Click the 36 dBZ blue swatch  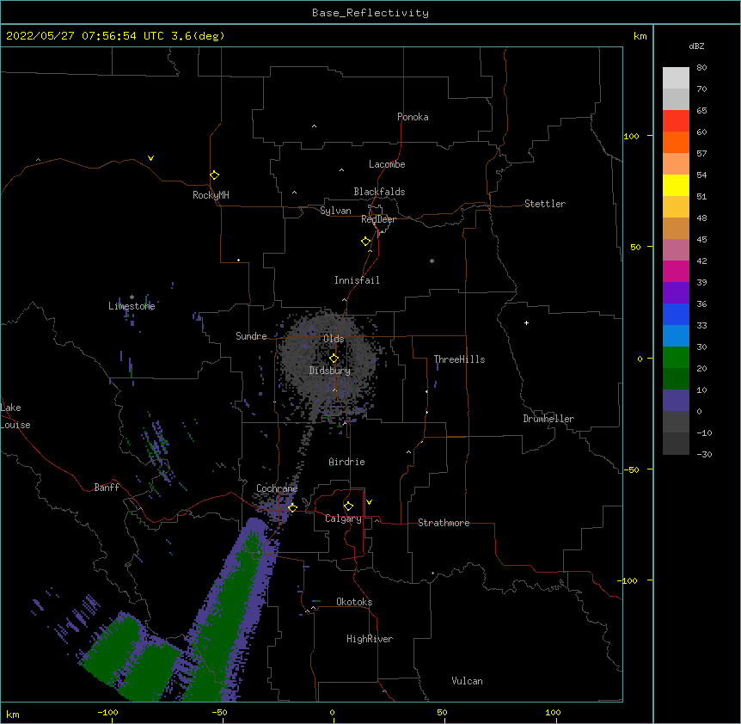click(676, 314)
